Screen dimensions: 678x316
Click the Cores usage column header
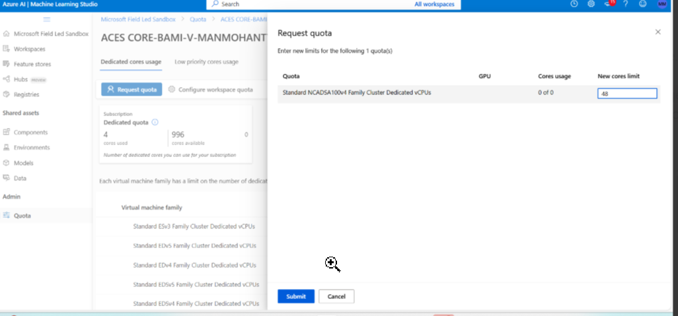click(x=554, y=76)
